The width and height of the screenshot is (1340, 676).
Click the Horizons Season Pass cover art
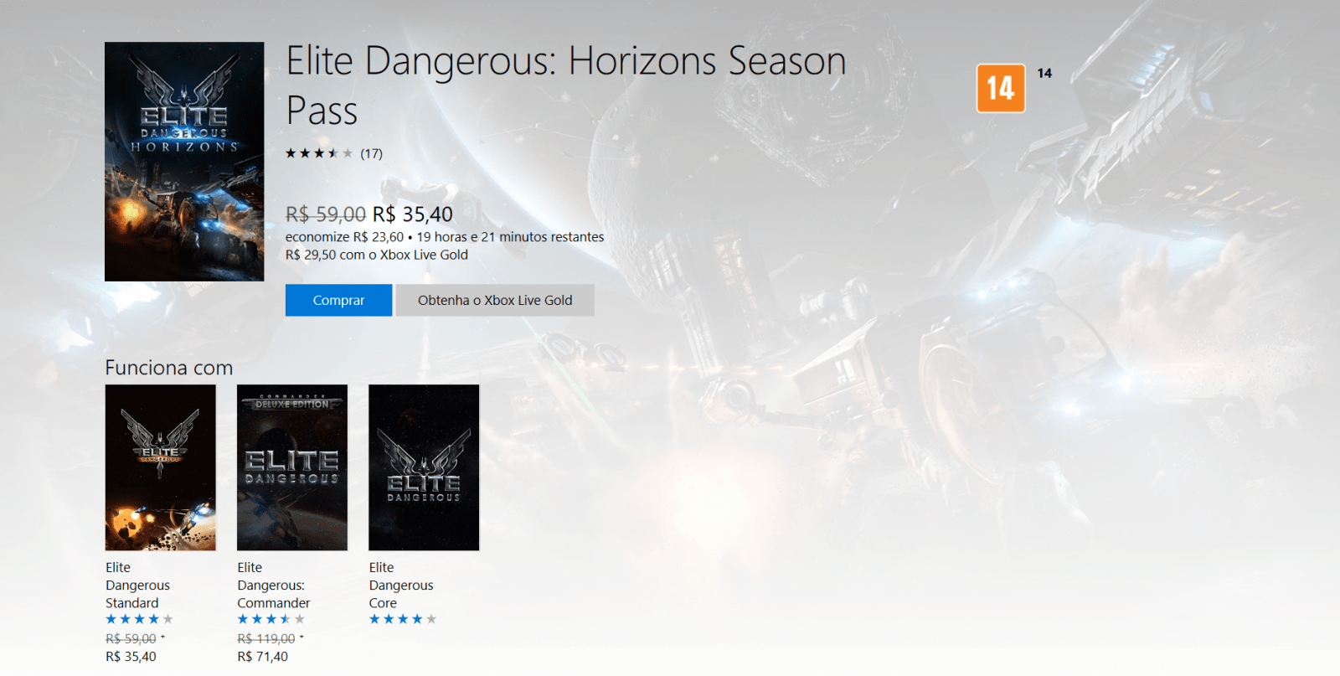(184, 162)
